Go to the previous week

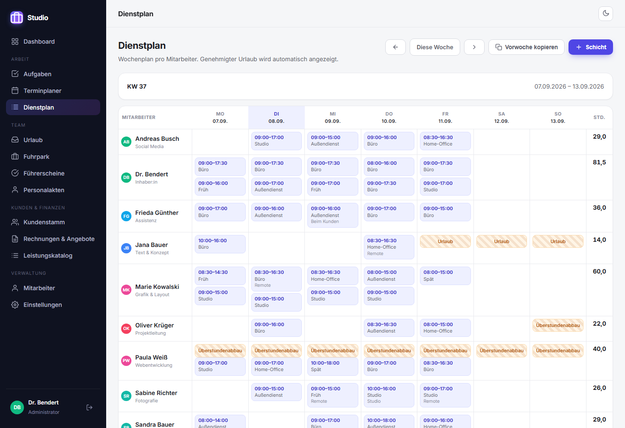click(x=396, y=47)
